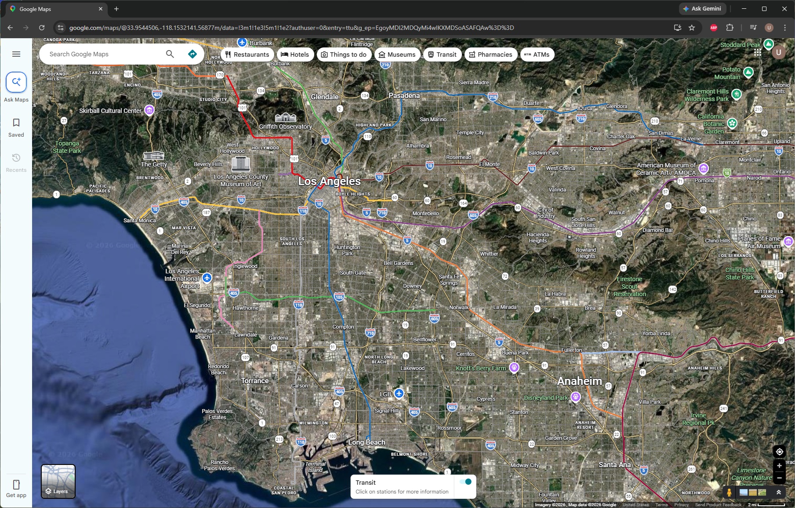Image resolution: width=795 pixels, height=508 pixels.
Task: Open the Saved places sidebar button
Action: pyautogui.click(x=16, y=127)
